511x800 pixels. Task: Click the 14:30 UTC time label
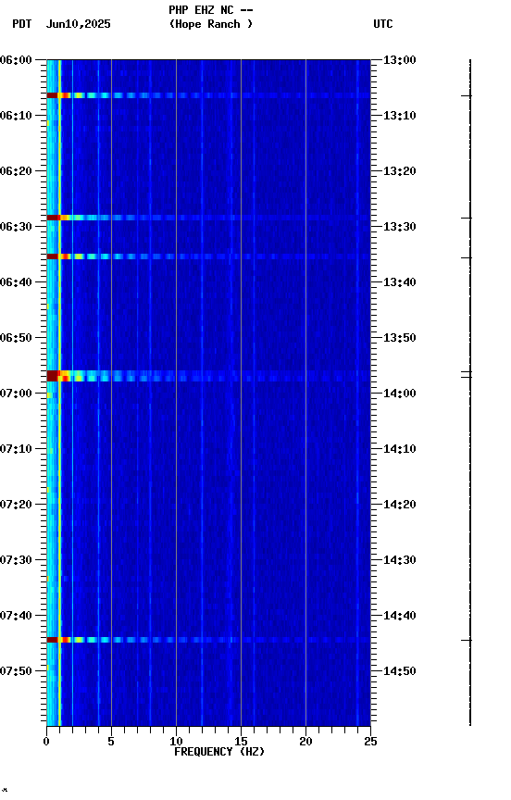point(400,561)
